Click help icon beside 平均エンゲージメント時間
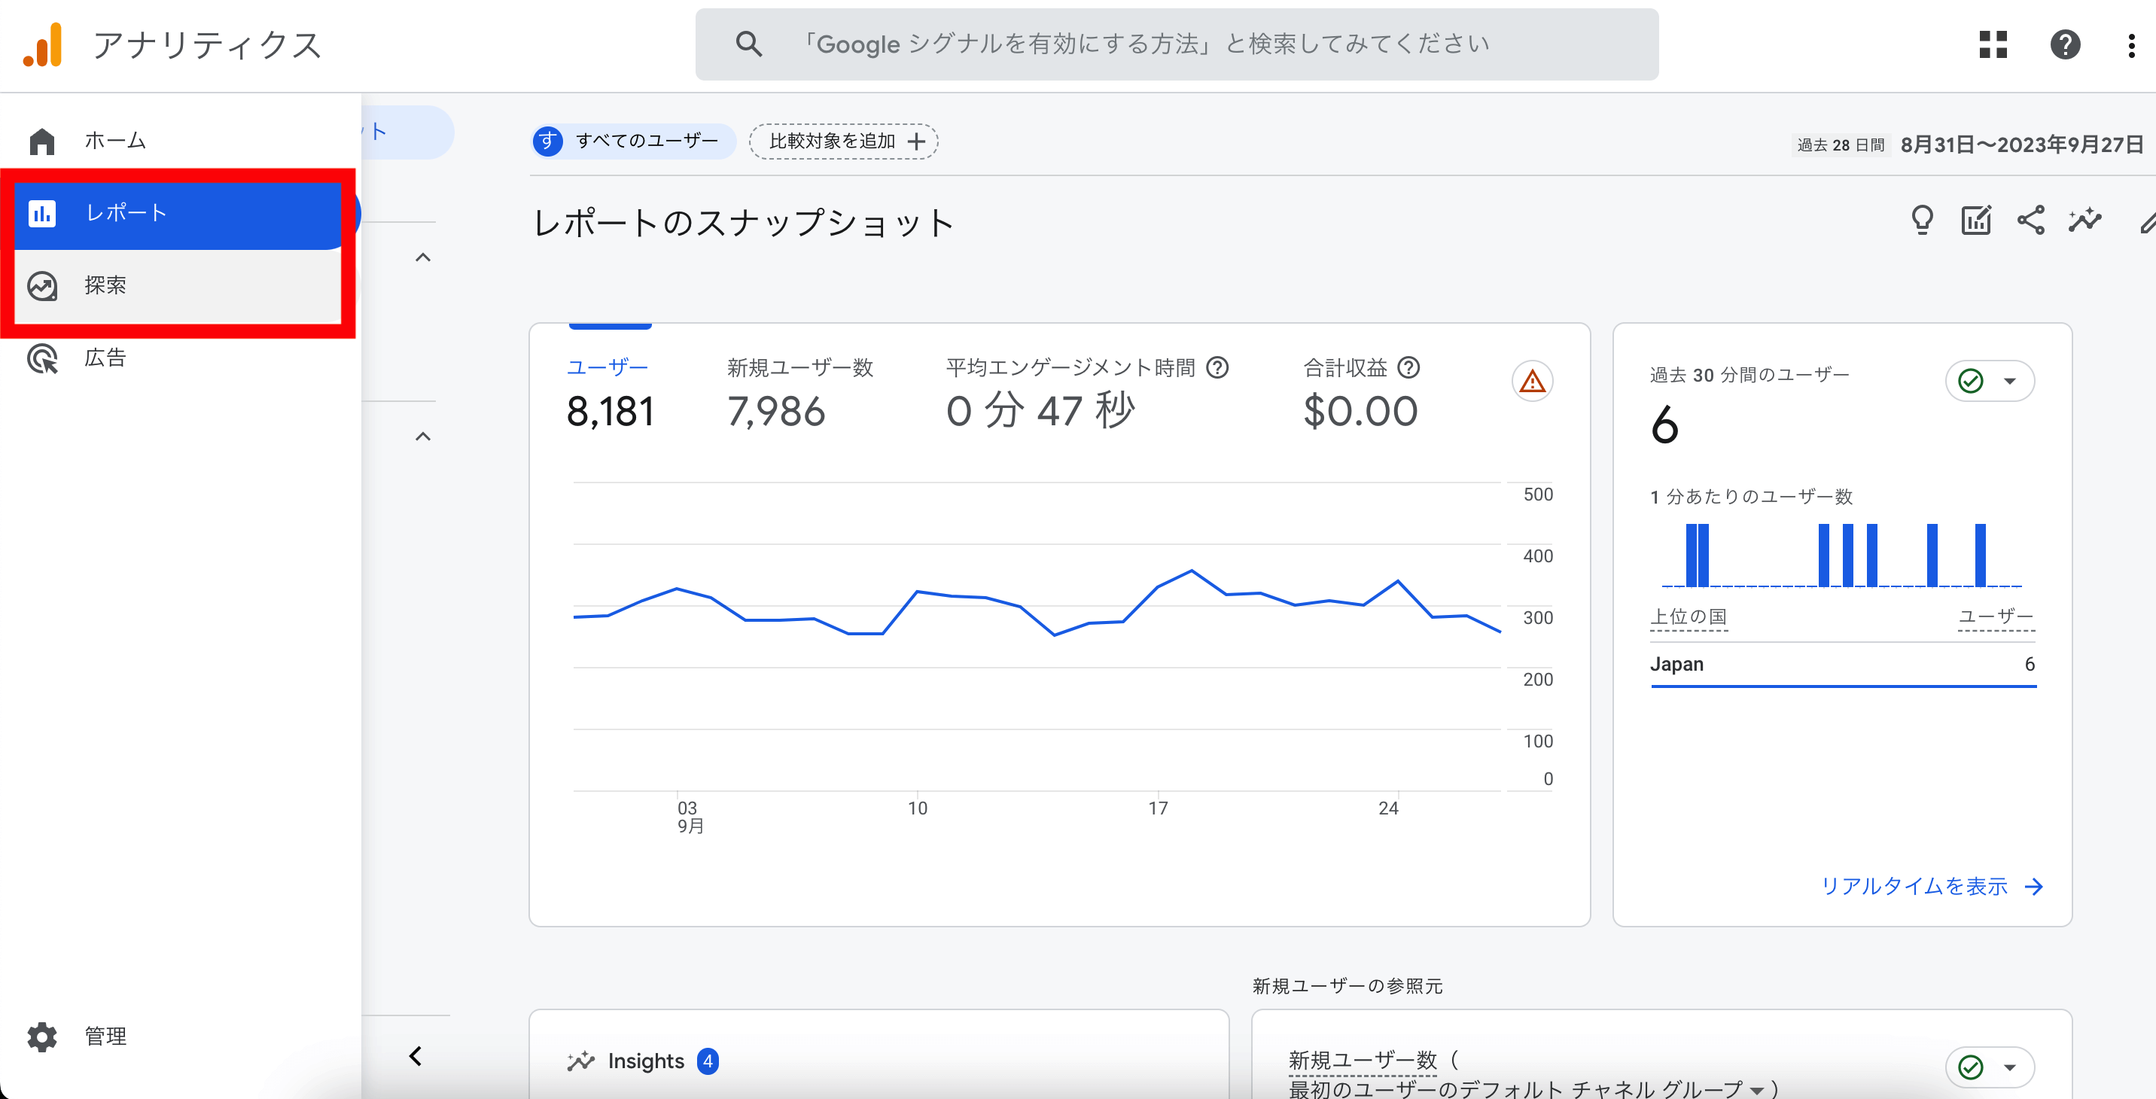The width and height of the screenshot is (2156, 1099). pyautogui.click(x=1218, y=367)
